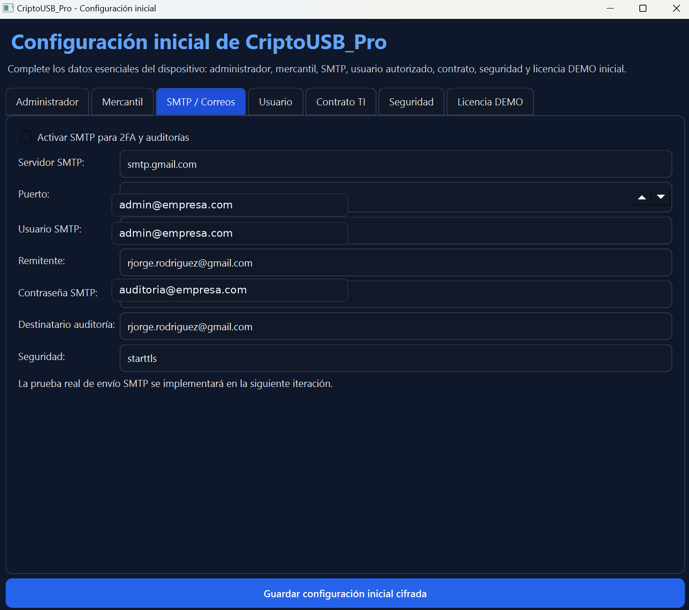Open the Contrato TI tab

340,102
